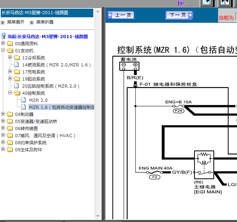Click the page icon of 20巡航控制系统
Screen dimensions: 237x222
pos(17,86)
